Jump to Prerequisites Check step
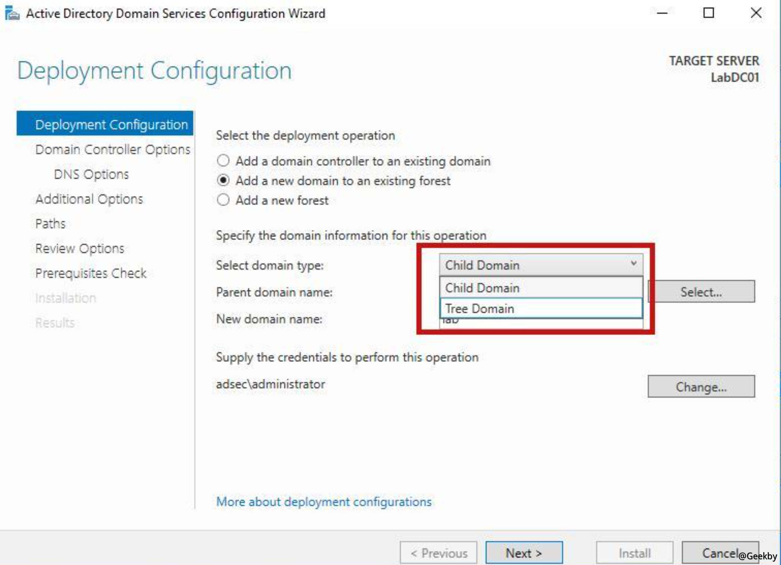 pos(91,273)
